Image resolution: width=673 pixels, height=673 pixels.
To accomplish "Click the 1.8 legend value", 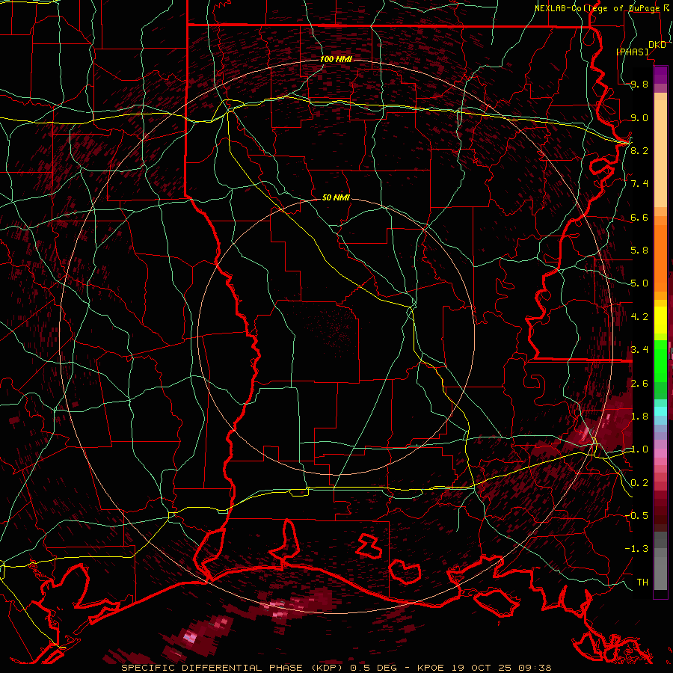I will 639,417.
